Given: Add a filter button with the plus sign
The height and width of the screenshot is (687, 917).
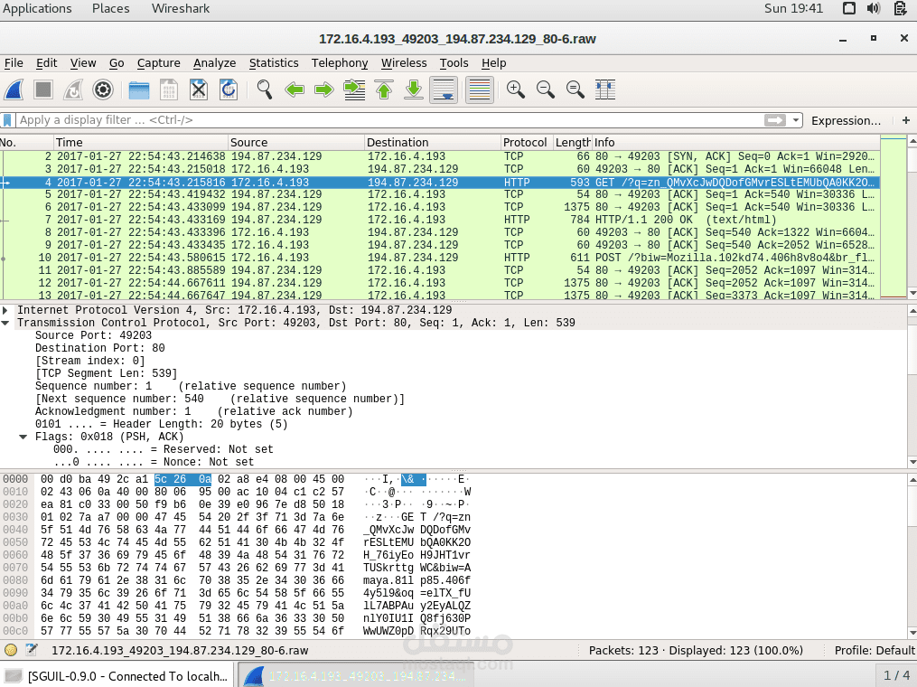Looking at the screenshot, I should (x=906, y=119).
